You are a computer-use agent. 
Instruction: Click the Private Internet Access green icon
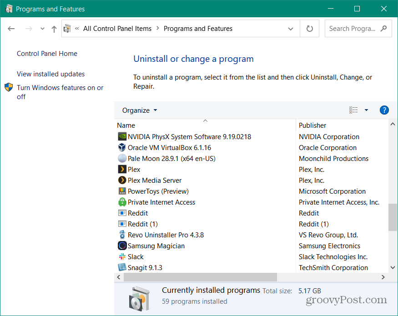click(122, 202)
